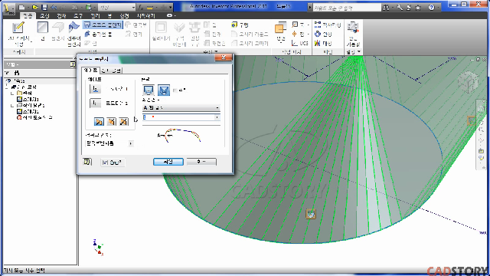Toggle the preview checkbox beside help icon
Viewport: 490px width, 276px height.
click(x=112, y=162)
